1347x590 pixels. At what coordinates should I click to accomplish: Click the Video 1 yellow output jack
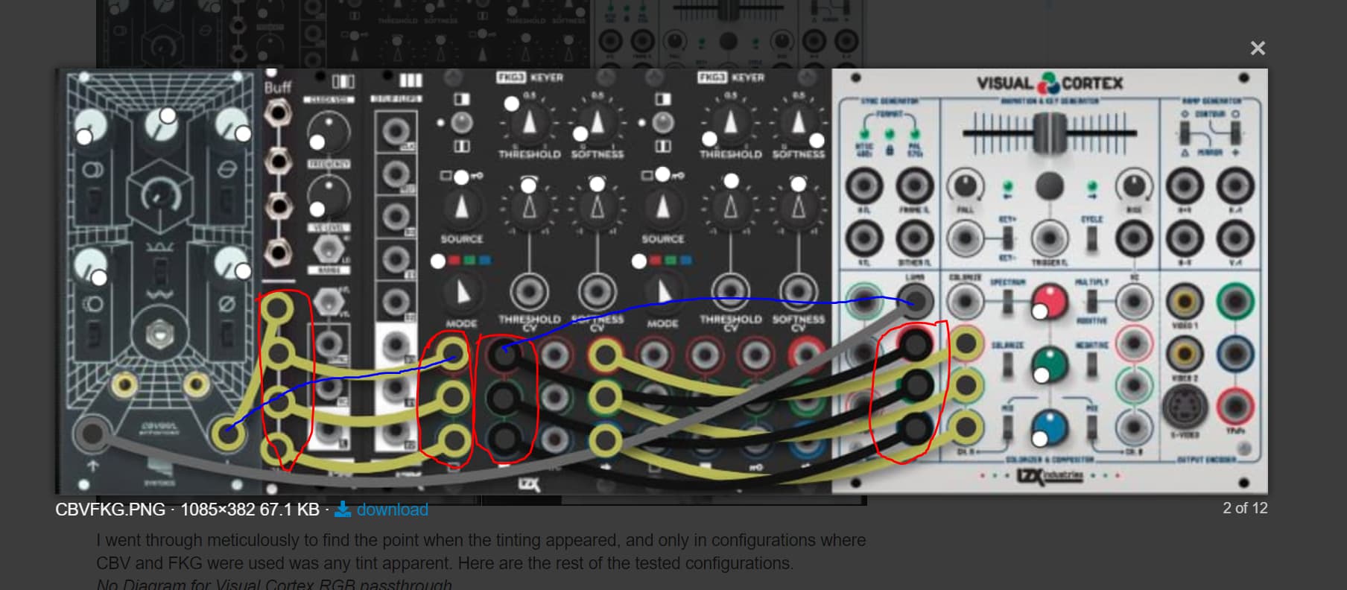coord(1184,301)
